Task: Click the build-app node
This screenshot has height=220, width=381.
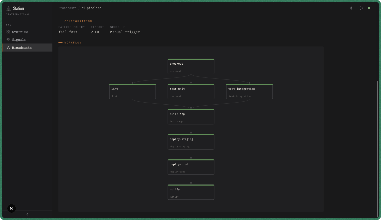Action: 191,117
